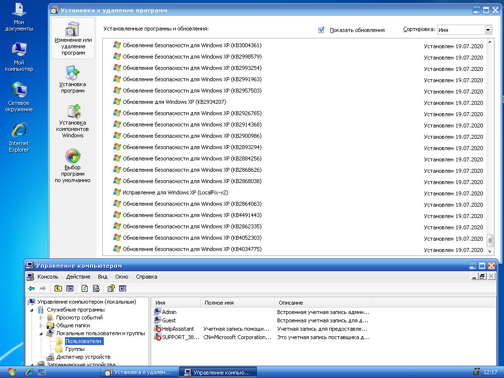
Task: Sort users by 'Полное имя' column header
Action: pyautogui.click(x=238, y=303)
